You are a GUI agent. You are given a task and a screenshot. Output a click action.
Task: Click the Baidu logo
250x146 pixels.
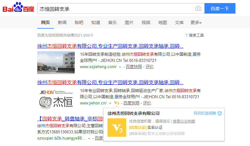point(18,7)
